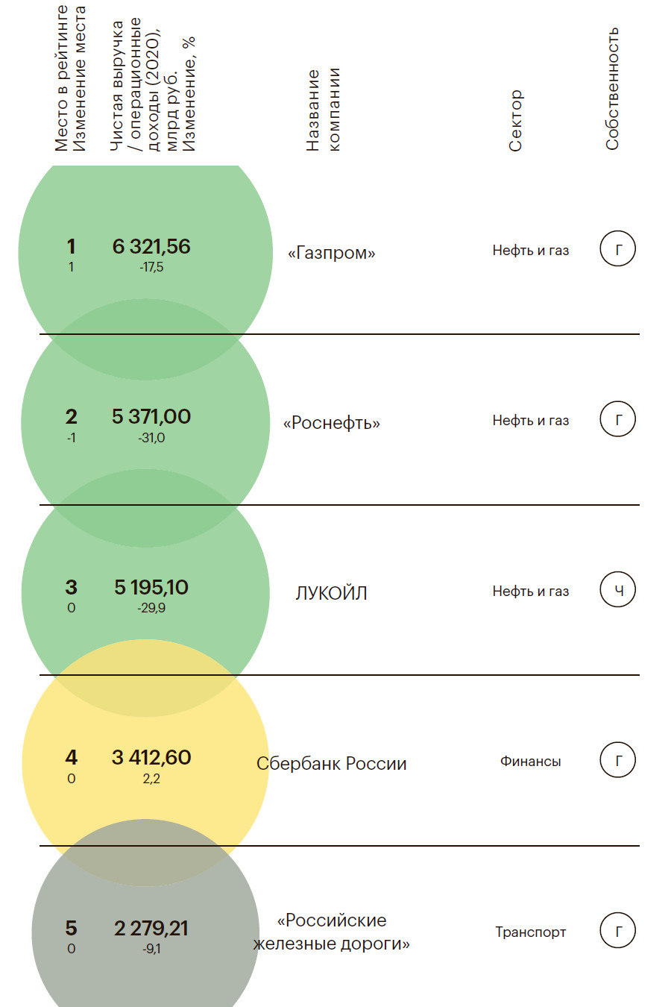Image resolution: width=671 pixels, height=1007 pixels.
Task: Click the Собственность column header
Action: click(612, 89)
